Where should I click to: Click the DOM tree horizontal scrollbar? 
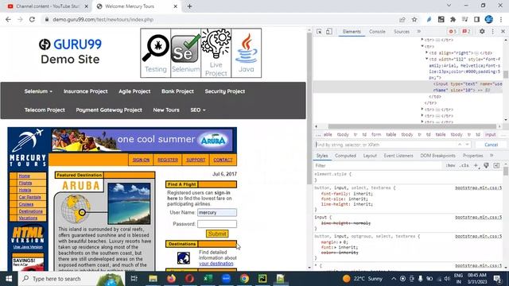coord(412,126)
